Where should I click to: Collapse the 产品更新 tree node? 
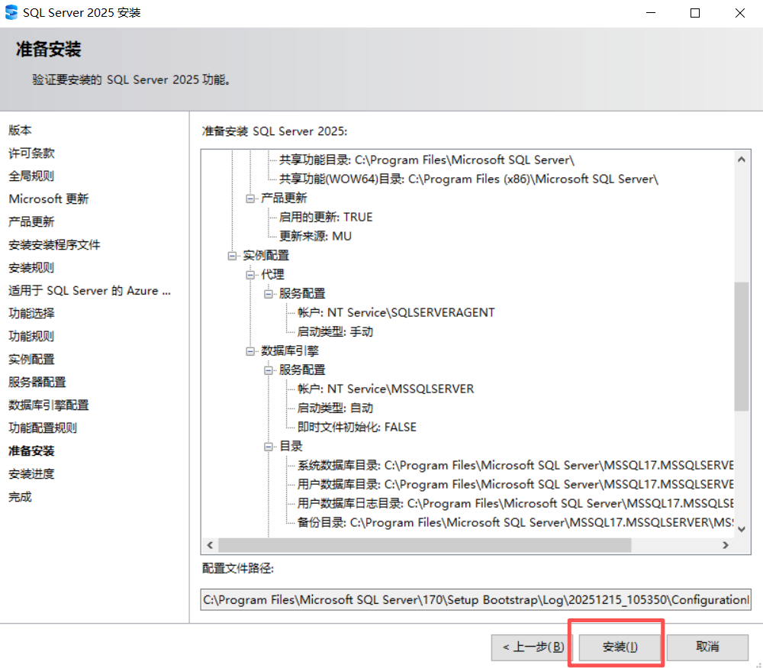(250, 198)
